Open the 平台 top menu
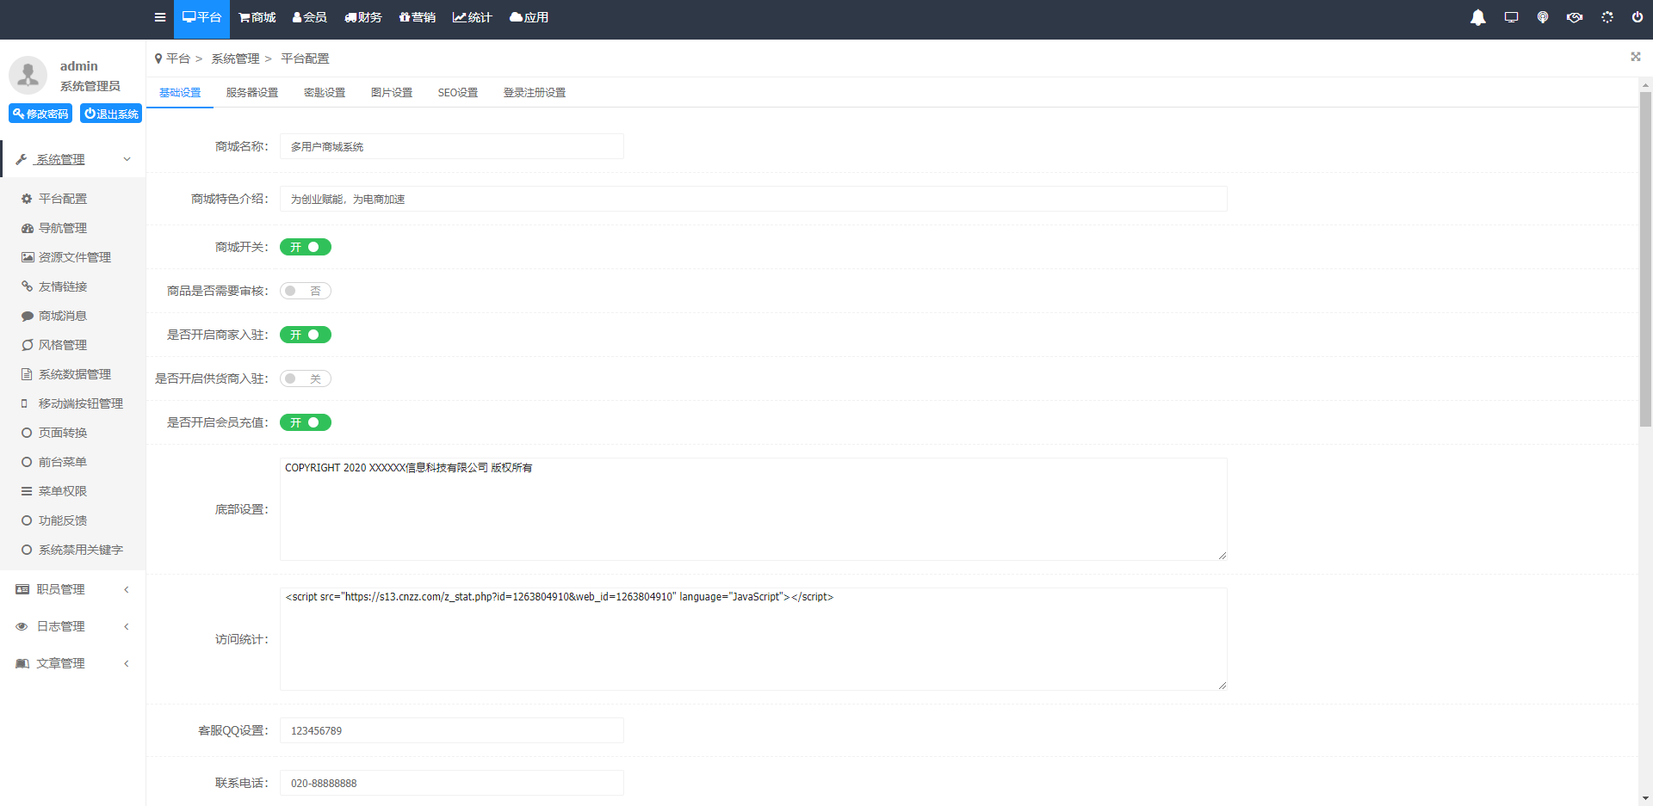 tap(201, 18)
